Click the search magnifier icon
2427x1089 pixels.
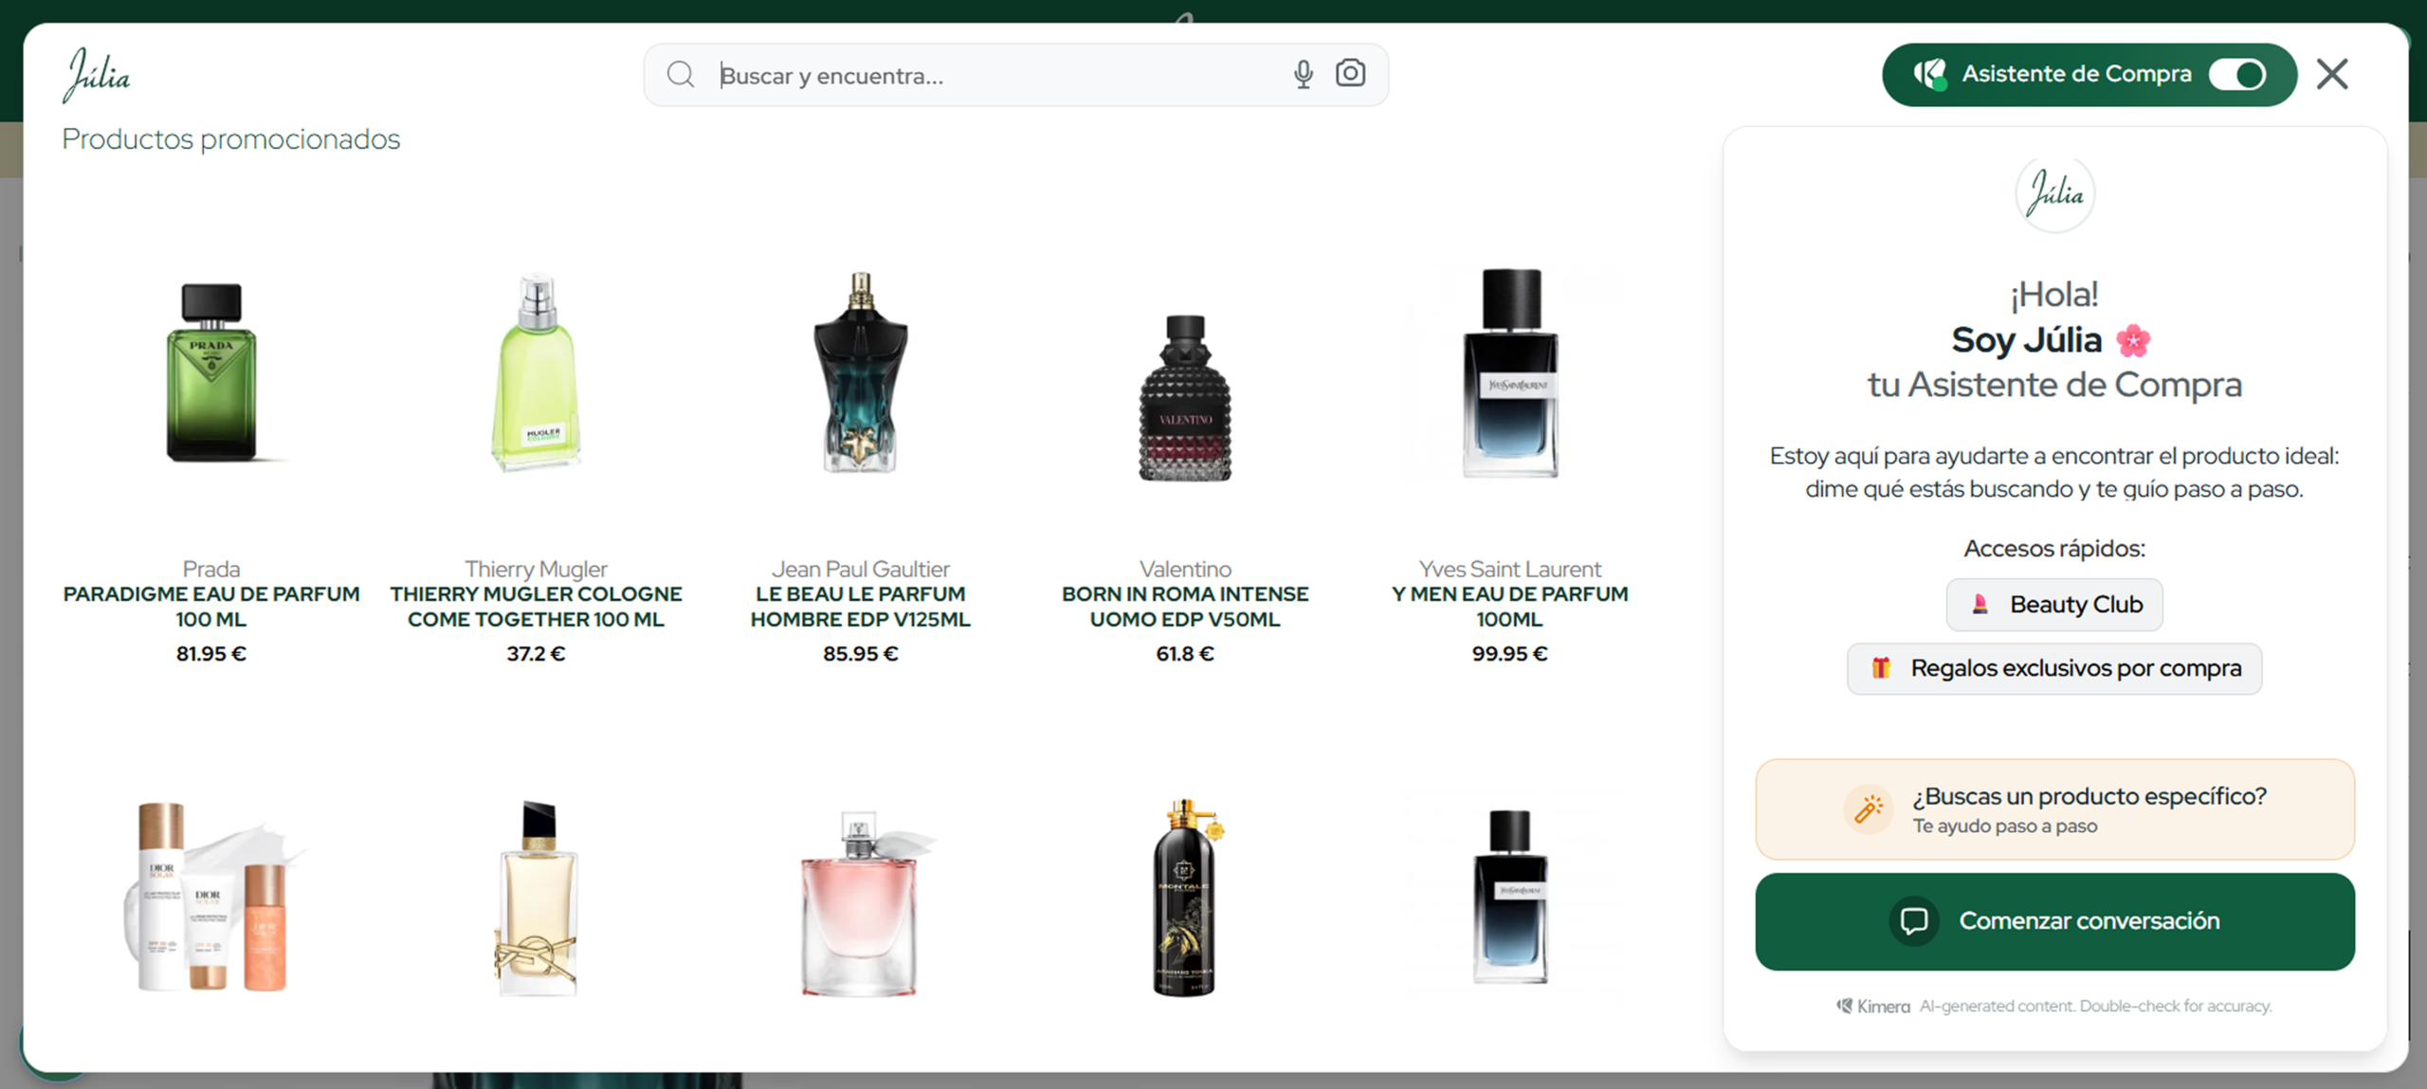coord(680,74)
